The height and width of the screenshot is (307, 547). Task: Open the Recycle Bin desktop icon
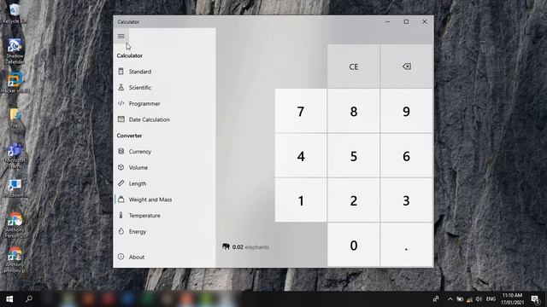(15, 14)
